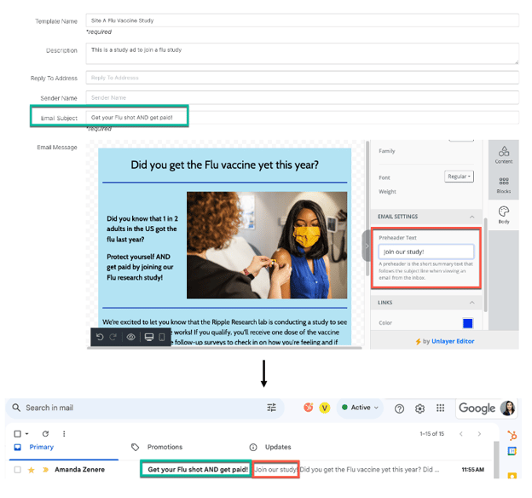Star the Amanda Zenere email

pyautogui.click(x=32, y=470)
